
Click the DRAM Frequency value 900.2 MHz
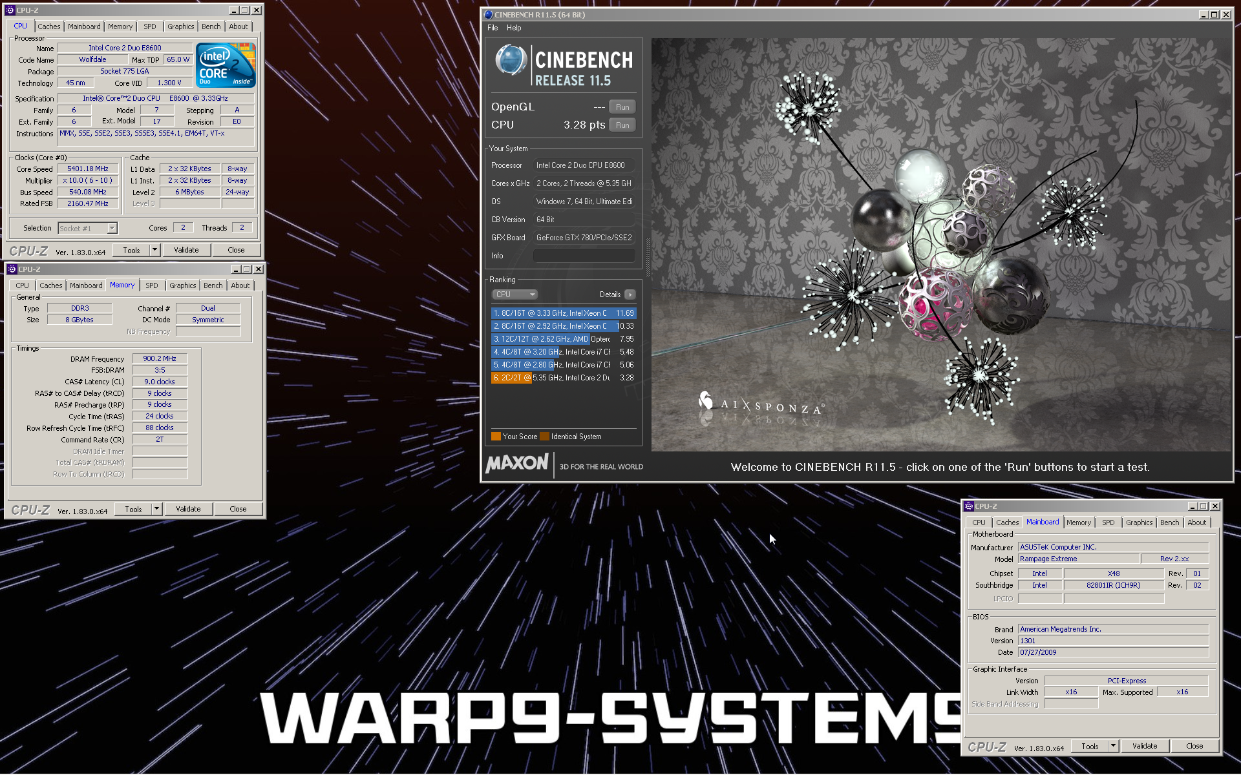[x=160, y=358]
